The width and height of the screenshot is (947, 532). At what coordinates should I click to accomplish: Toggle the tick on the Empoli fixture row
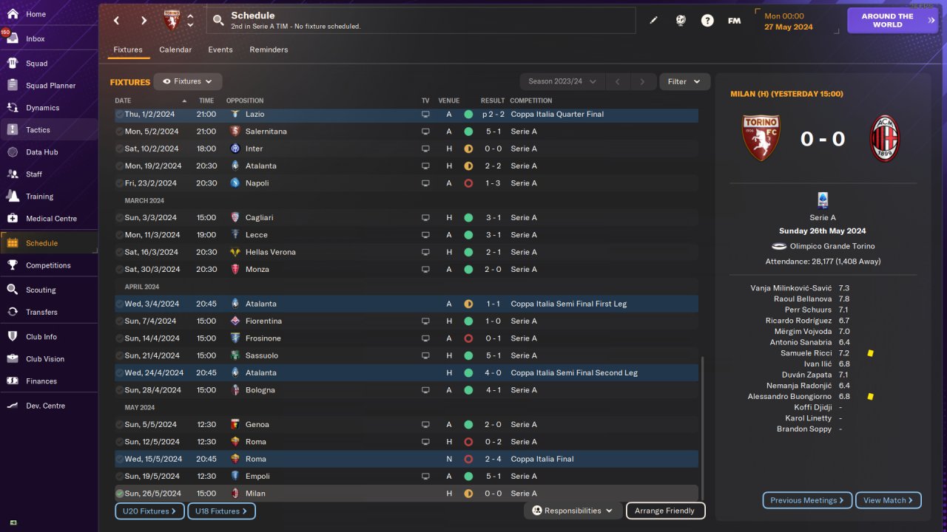119,477
